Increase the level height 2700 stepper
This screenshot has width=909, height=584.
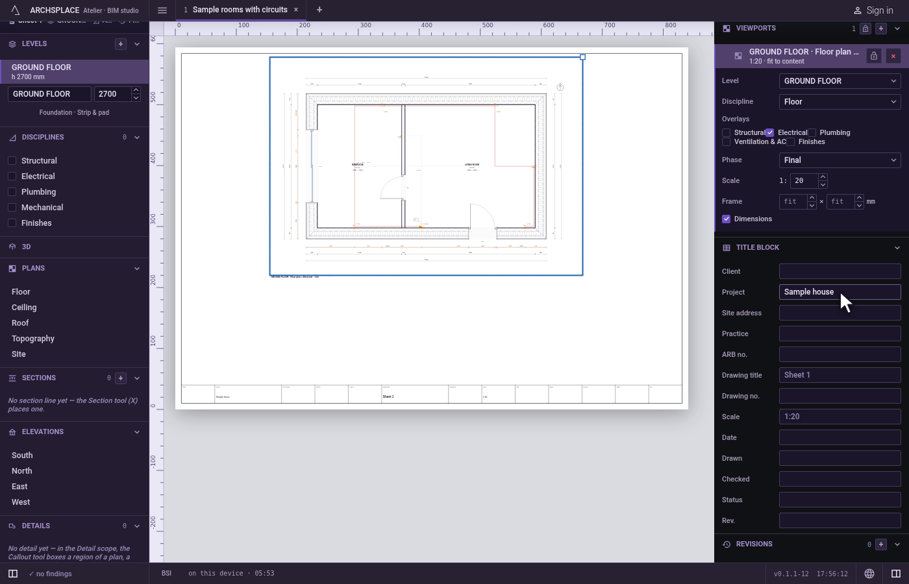[136, 90]
